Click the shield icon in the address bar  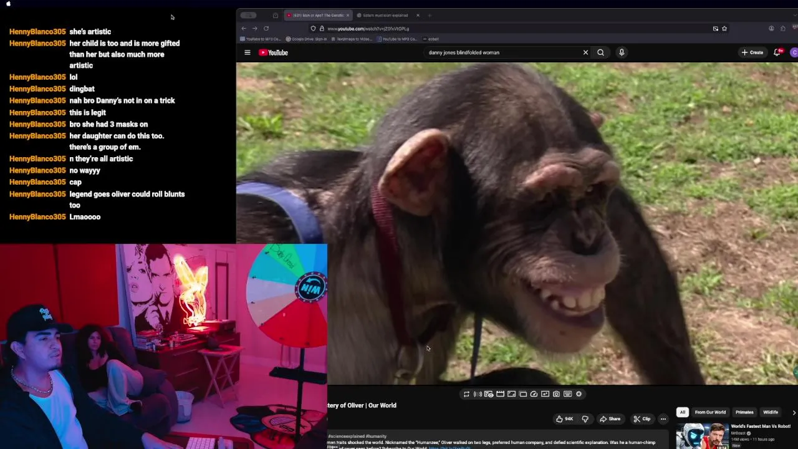(313, 28)
